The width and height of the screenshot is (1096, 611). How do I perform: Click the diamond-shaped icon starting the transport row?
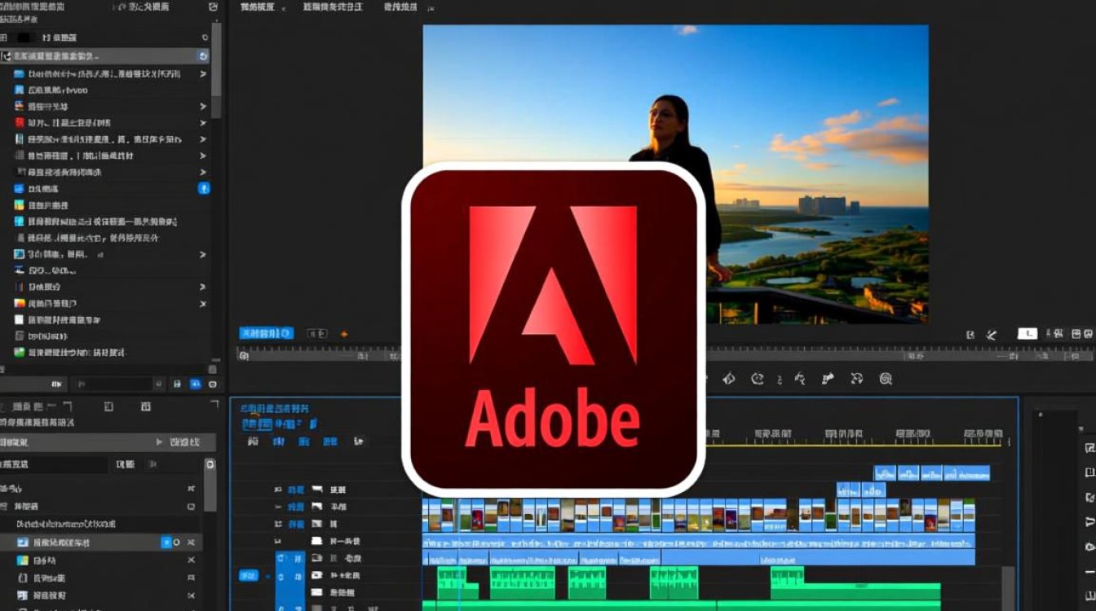[x=729, y=378]
